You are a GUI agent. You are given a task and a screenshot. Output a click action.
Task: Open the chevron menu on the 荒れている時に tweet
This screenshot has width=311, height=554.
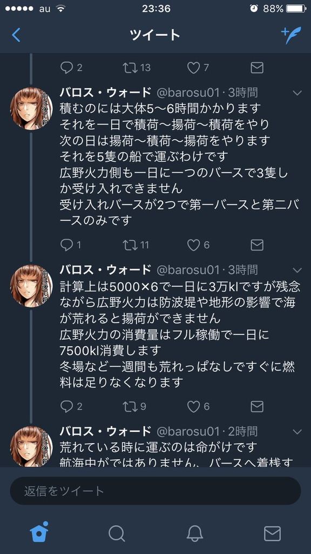pyautogui.click(x=298, y=432)
